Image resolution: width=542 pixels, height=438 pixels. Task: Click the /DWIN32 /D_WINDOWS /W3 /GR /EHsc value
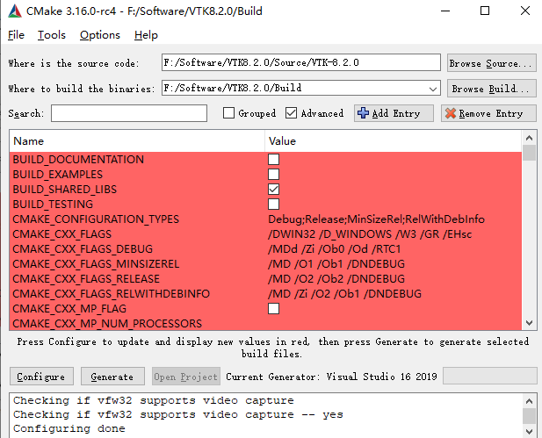(x=370, y=233)
